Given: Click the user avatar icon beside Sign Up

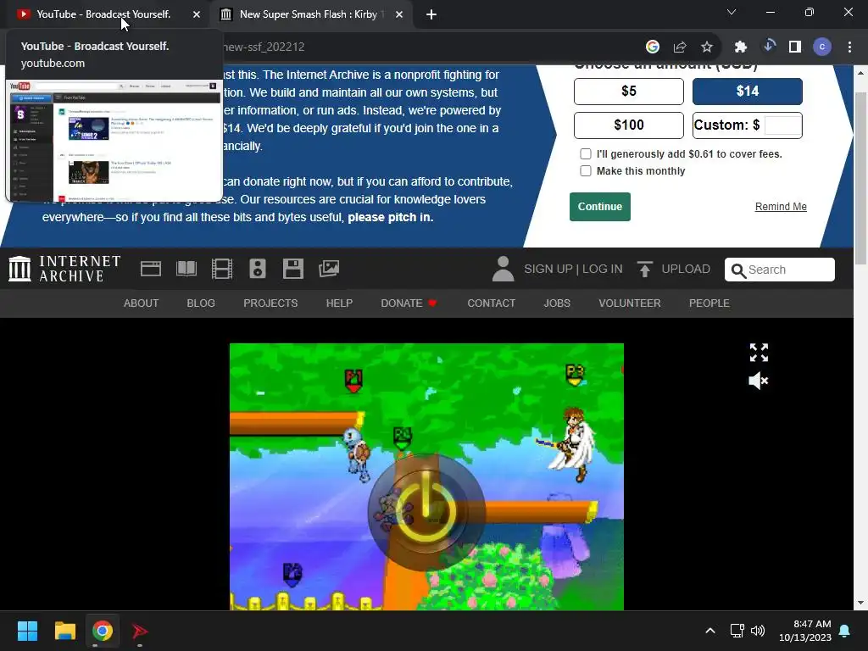Looking at the screenshot, I should 504,269.
